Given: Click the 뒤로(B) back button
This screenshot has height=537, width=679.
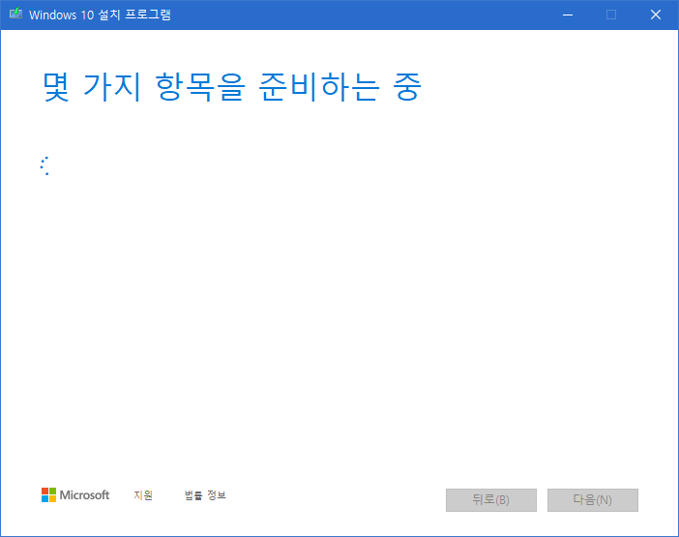Looking at the screenshot, I should click(x=491, y=500).
